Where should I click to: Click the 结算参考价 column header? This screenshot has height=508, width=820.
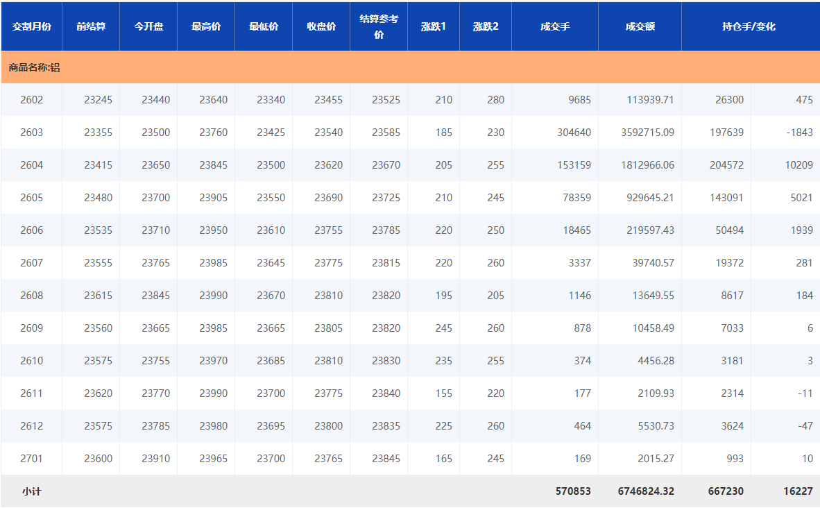point(379,26)
